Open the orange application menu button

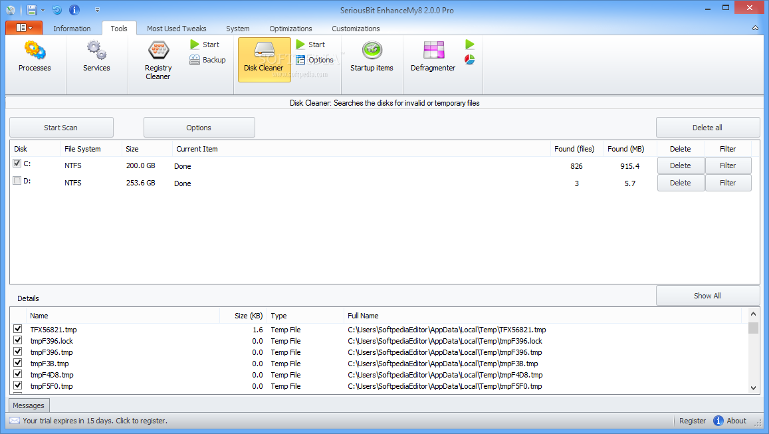pos(23,28)
